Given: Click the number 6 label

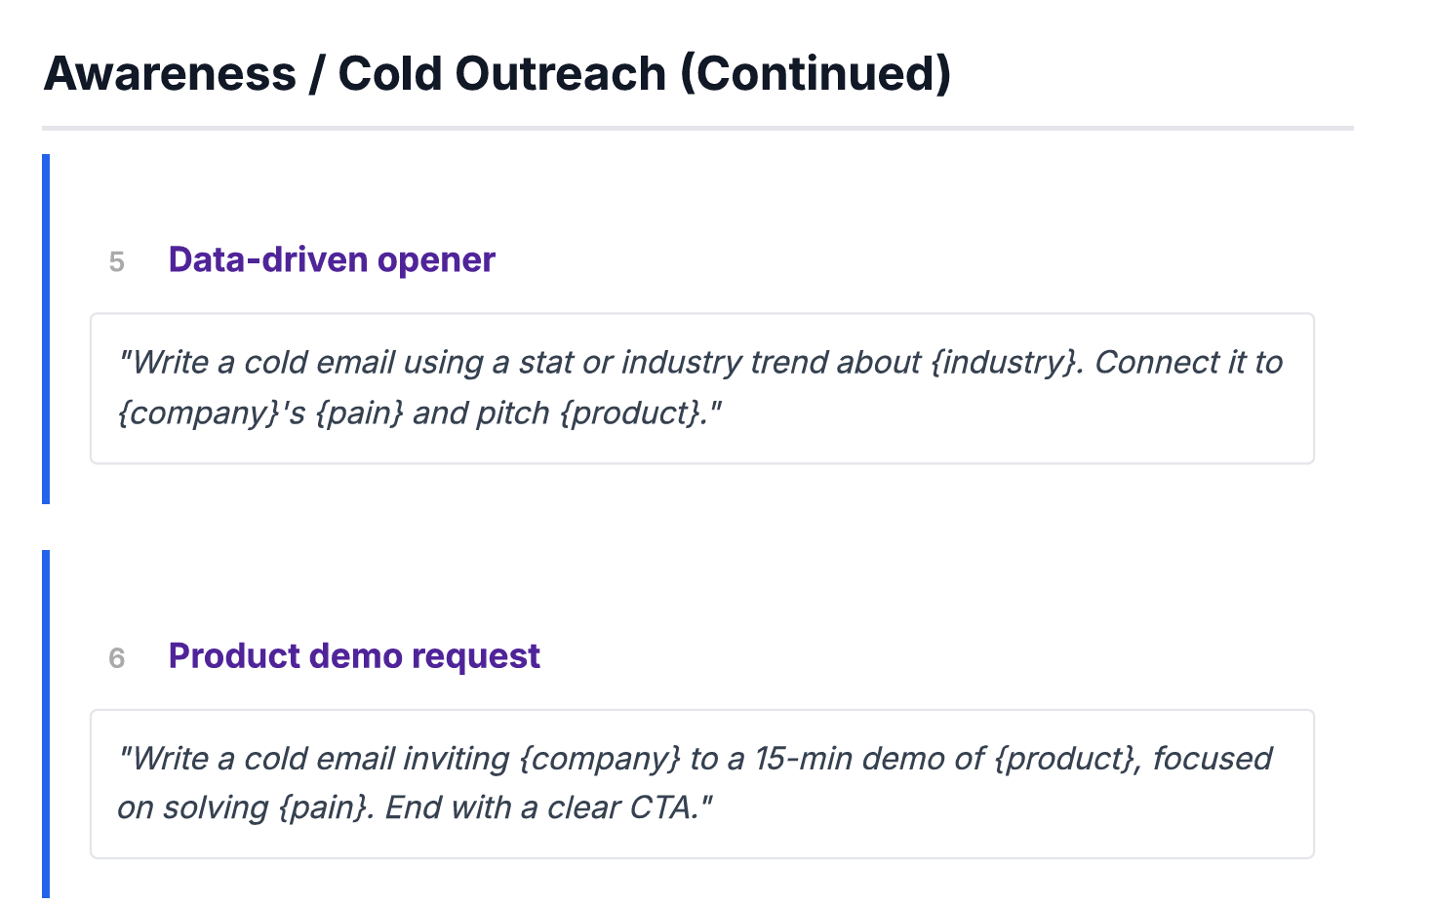Looking at the screenshot, I should pos(117,657).
